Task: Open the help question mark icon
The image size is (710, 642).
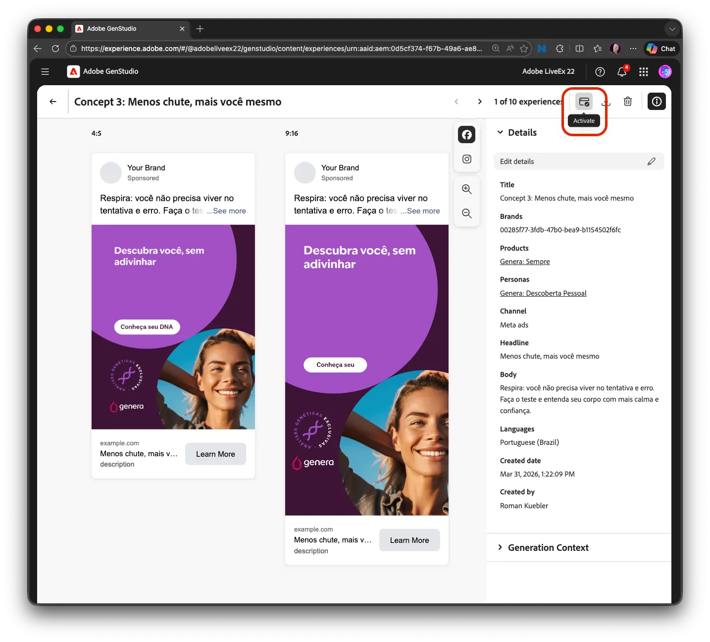Action: pos(600,72)
